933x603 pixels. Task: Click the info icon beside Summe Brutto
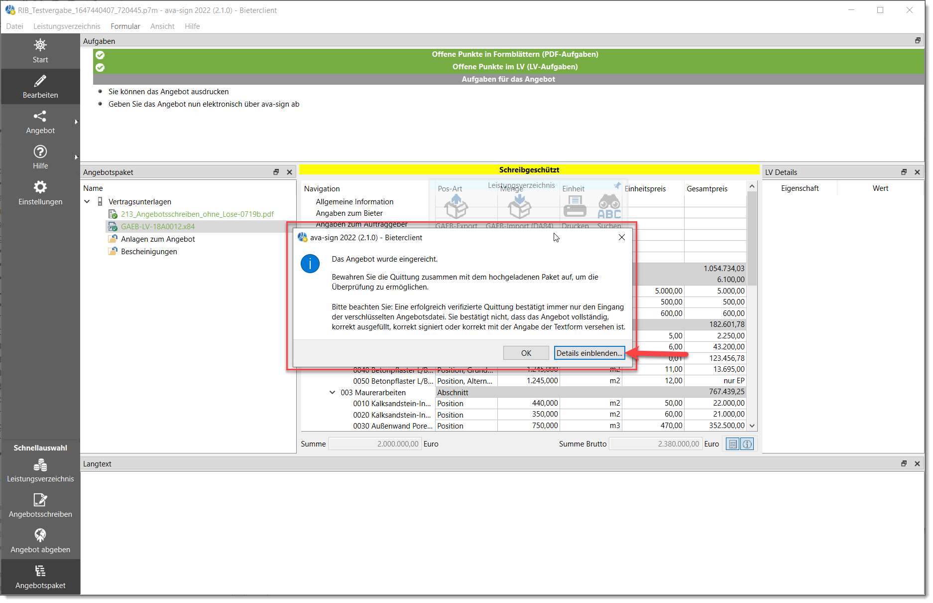pos(747,444)
